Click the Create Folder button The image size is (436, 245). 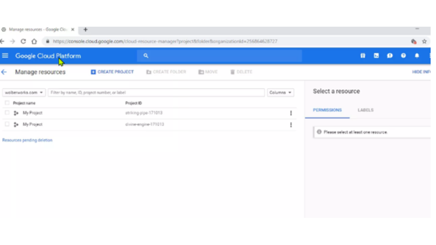click(x=166, y=72)
